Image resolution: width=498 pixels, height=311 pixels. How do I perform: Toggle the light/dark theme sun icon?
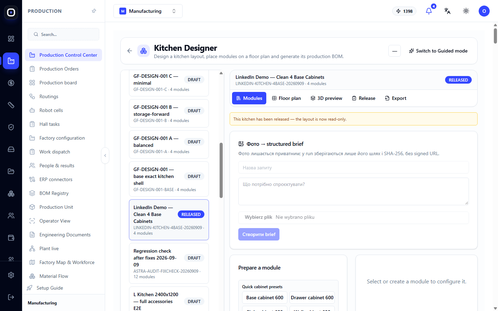click(x=466, y=11)
